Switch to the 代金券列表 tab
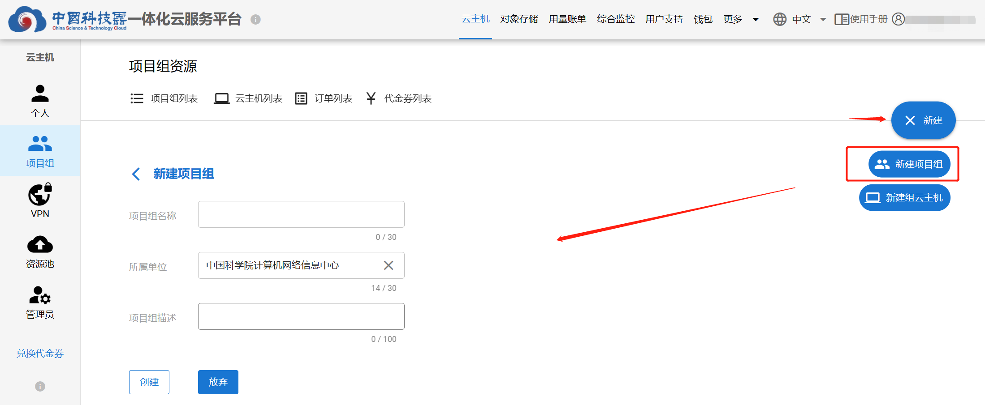This screenshot has height=405, width=985. (398, 98)
